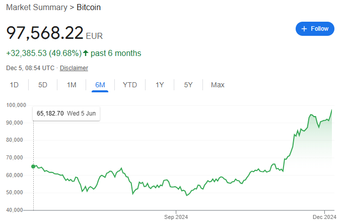Switch chart to YTD range

point(129,85)
